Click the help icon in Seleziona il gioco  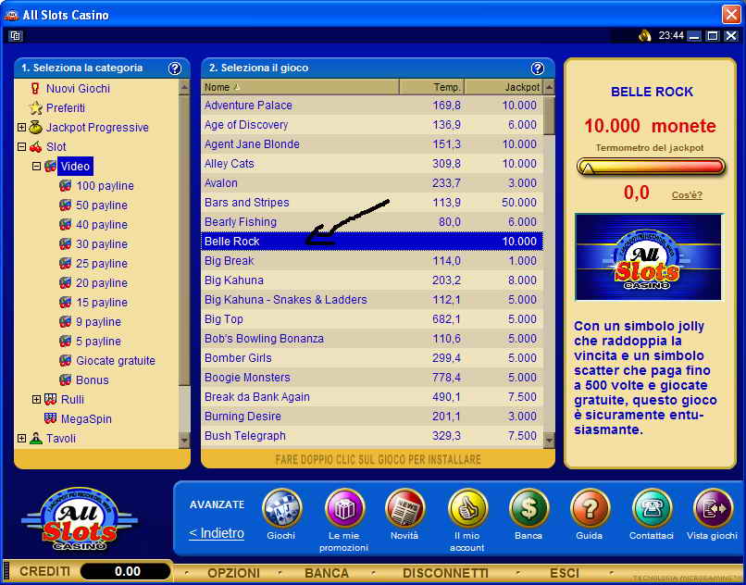point(537,68)
